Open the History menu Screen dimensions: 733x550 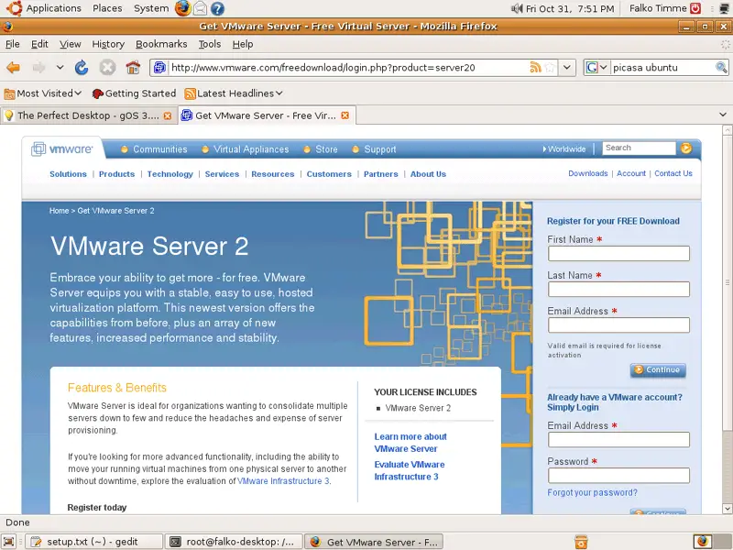point(108,44)
